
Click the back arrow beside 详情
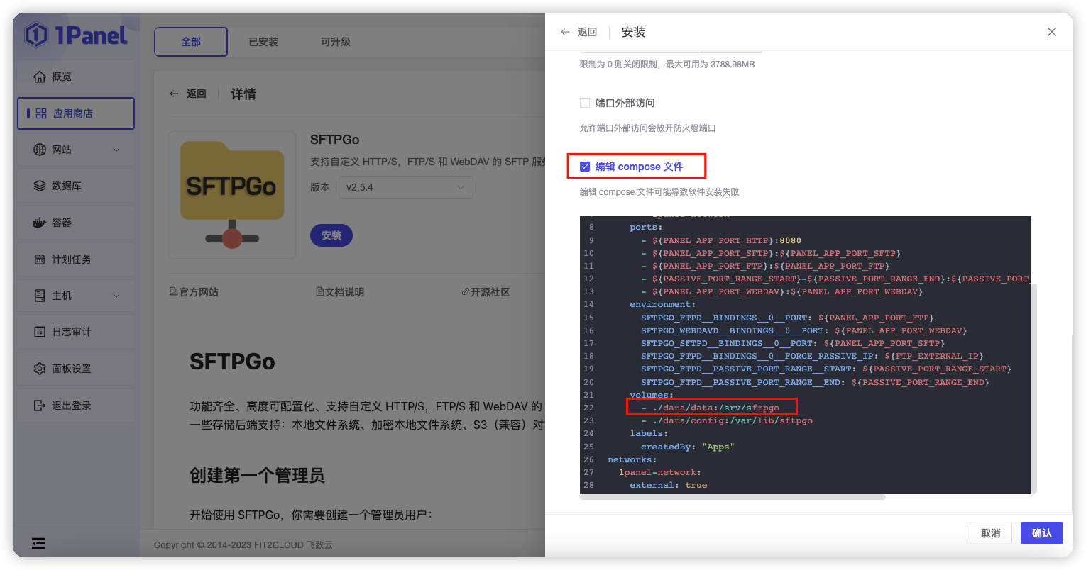[x=174, y=94]
